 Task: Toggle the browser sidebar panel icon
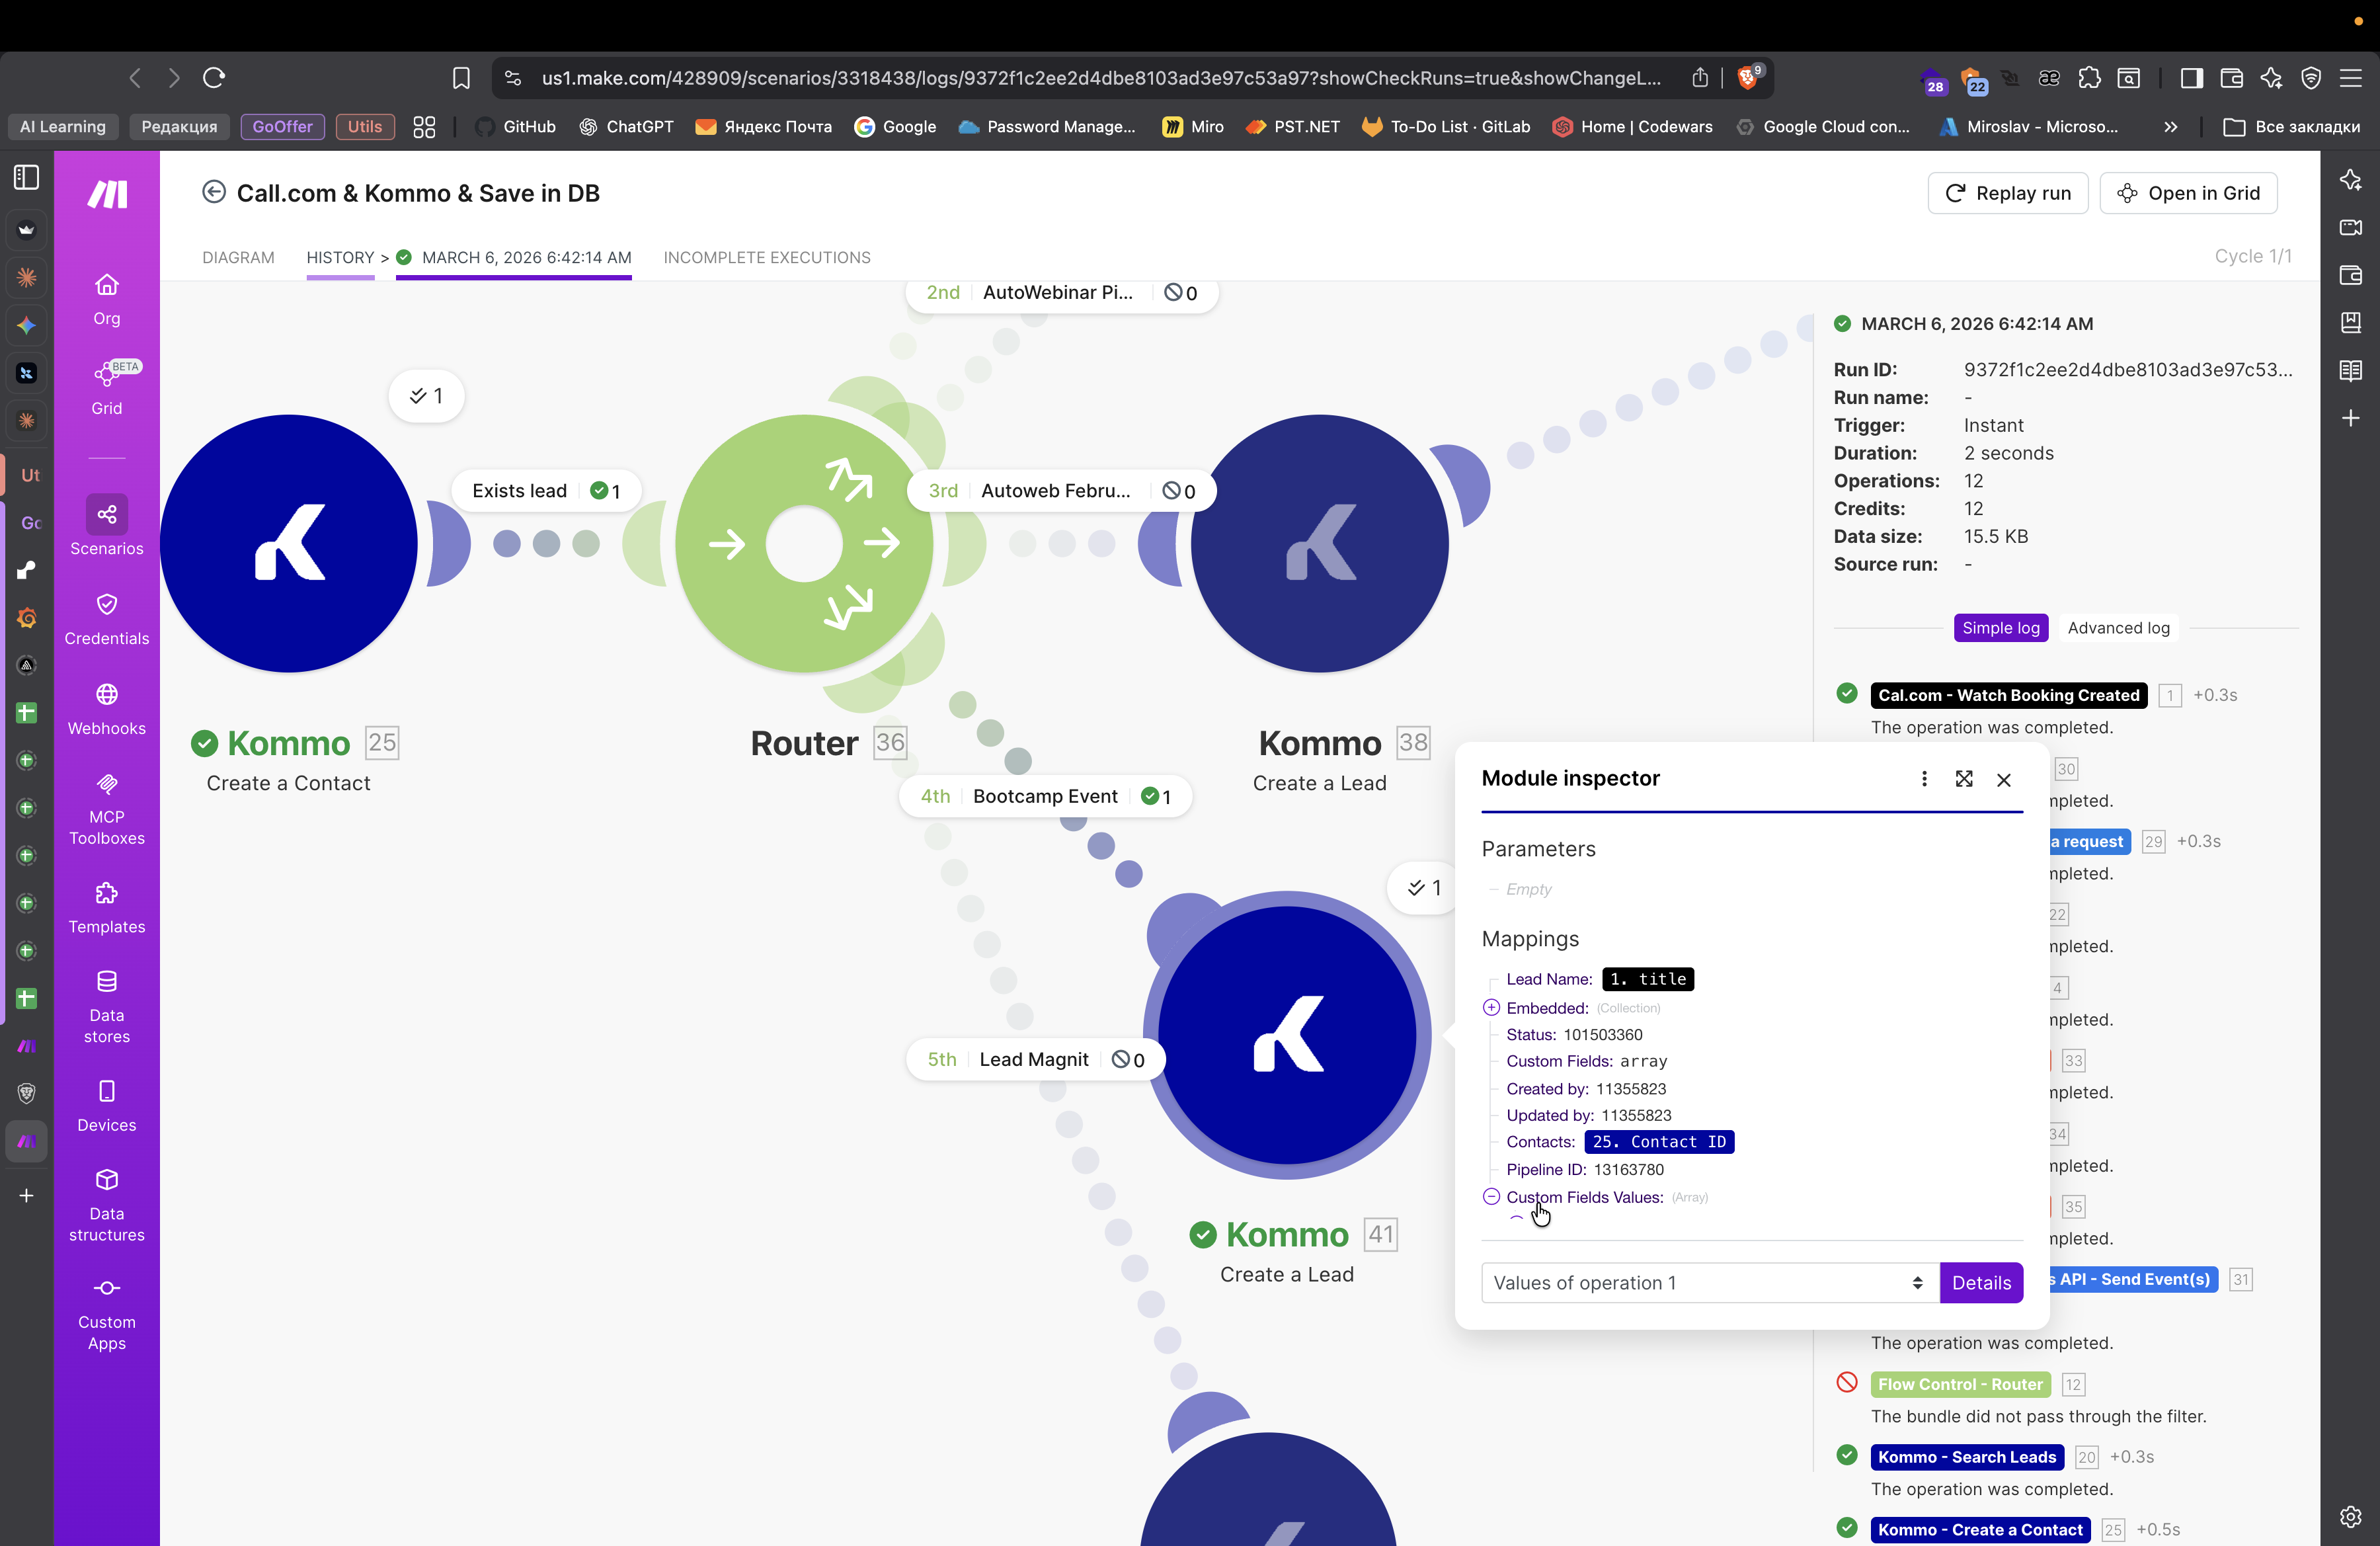pyautogui.click(x=2191, y=78)
